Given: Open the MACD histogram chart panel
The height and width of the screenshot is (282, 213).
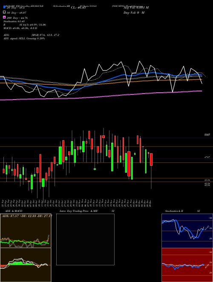Looking at the screenshot, I should (26, 265).
